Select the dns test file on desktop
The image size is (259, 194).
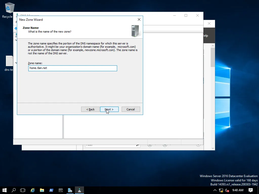point(9,63)
